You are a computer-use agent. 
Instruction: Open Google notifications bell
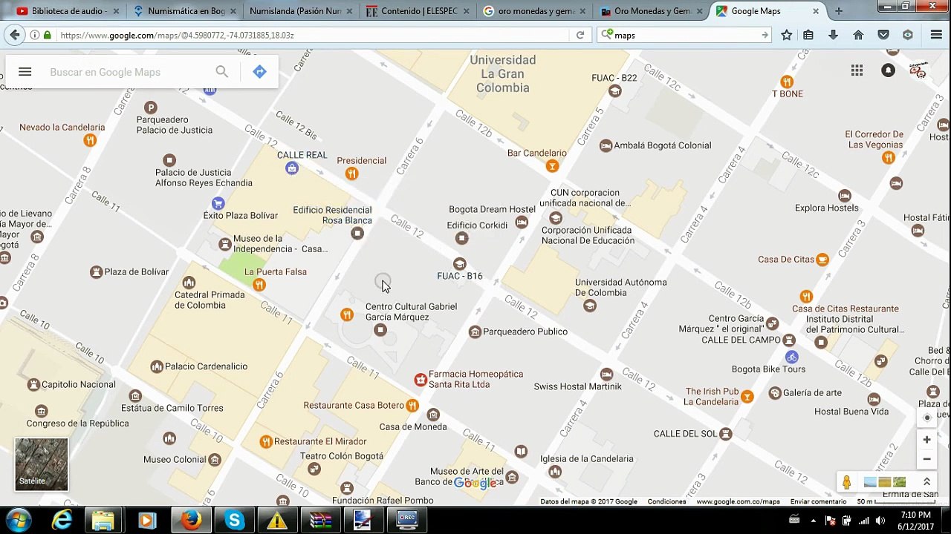[888, 70]
